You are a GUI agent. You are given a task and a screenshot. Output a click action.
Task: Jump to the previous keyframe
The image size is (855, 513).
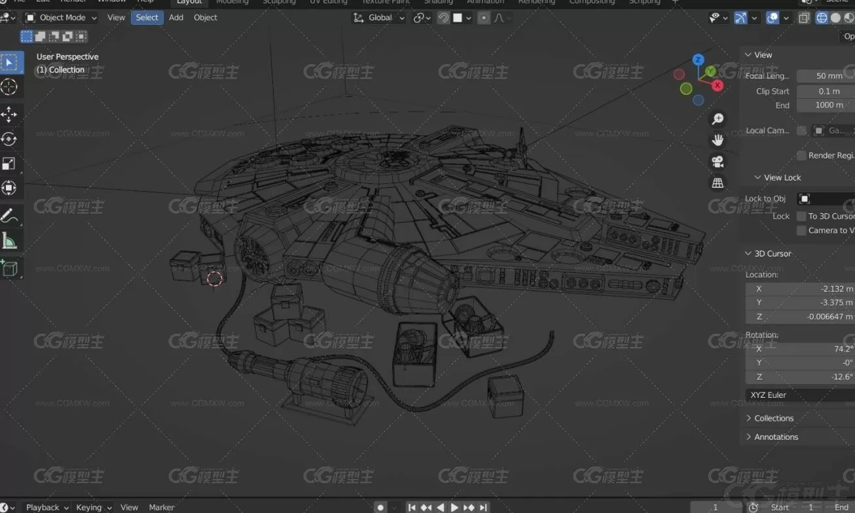coord(426,507)
